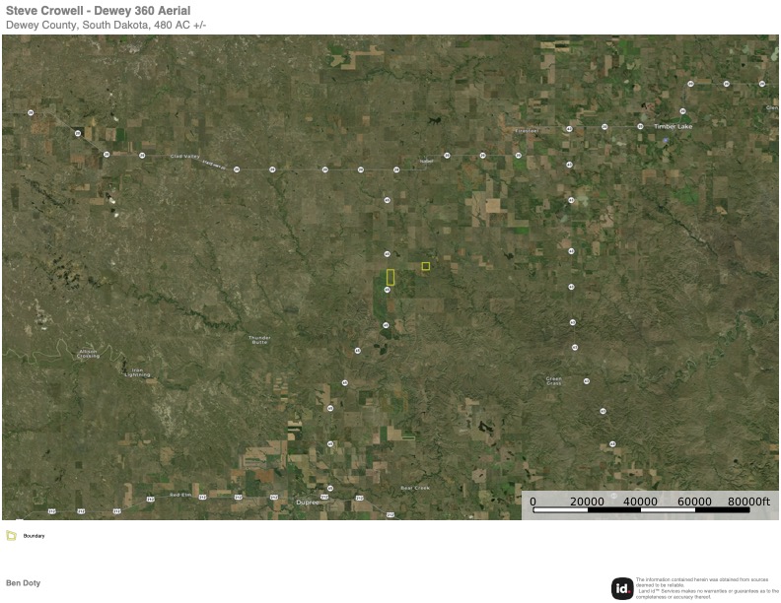
Task: Select the small square yellow boundary parcel
Action: pos(426,266)
